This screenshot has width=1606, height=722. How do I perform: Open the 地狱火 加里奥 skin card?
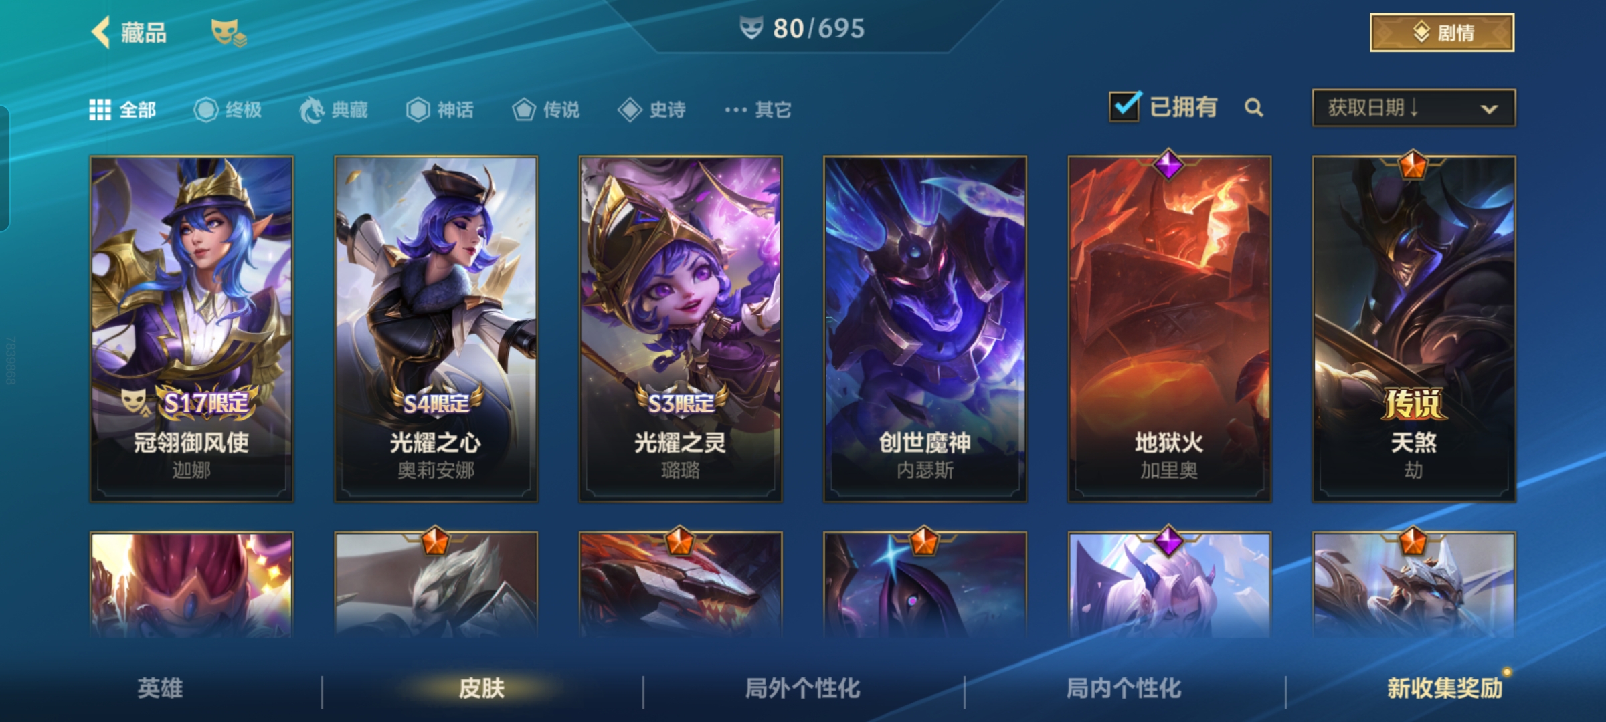(x=1169, y=329)
